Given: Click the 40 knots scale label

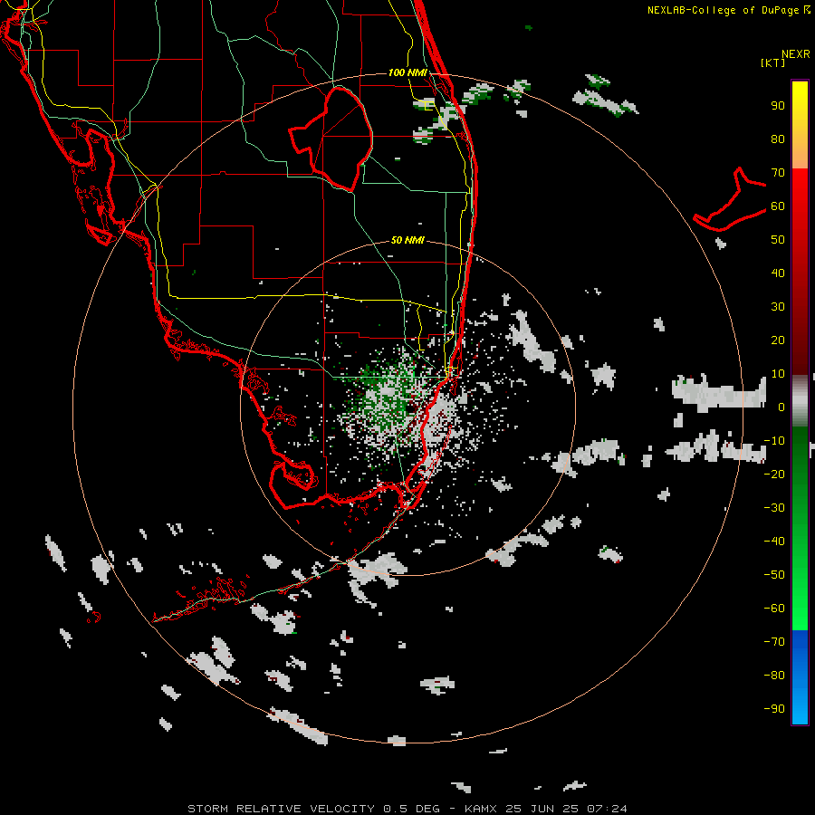Looking at the screenshot, I should click(778, 273).
